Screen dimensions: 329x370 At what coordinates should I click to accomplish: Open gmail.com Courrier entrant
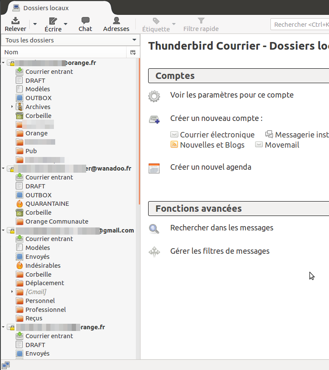point(49,239)
